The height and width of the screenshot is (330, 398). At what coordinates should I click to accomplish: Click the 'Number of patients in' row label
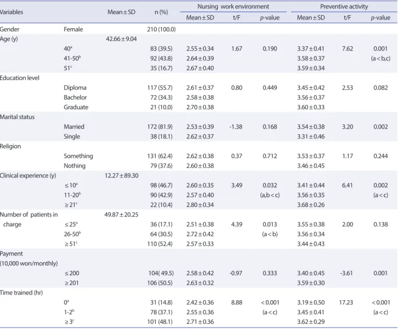29,215
